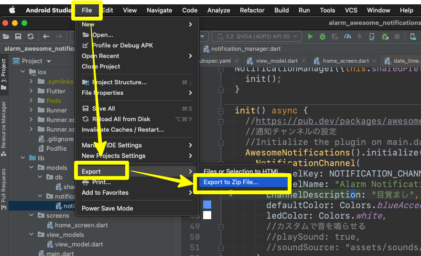This screenshot has width=421, height=256.
Task: Collapse the screens folder
Action: [31, 215]
